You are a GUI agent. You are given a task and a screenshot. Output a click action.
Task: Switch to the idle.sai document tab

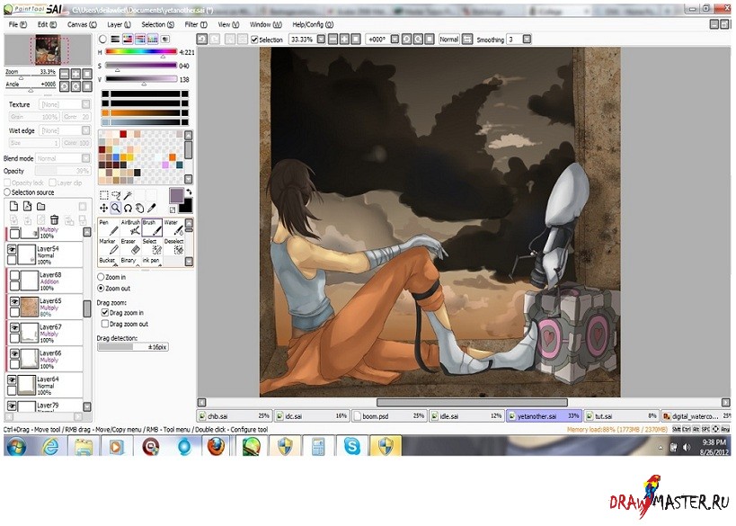coord(466,416)
